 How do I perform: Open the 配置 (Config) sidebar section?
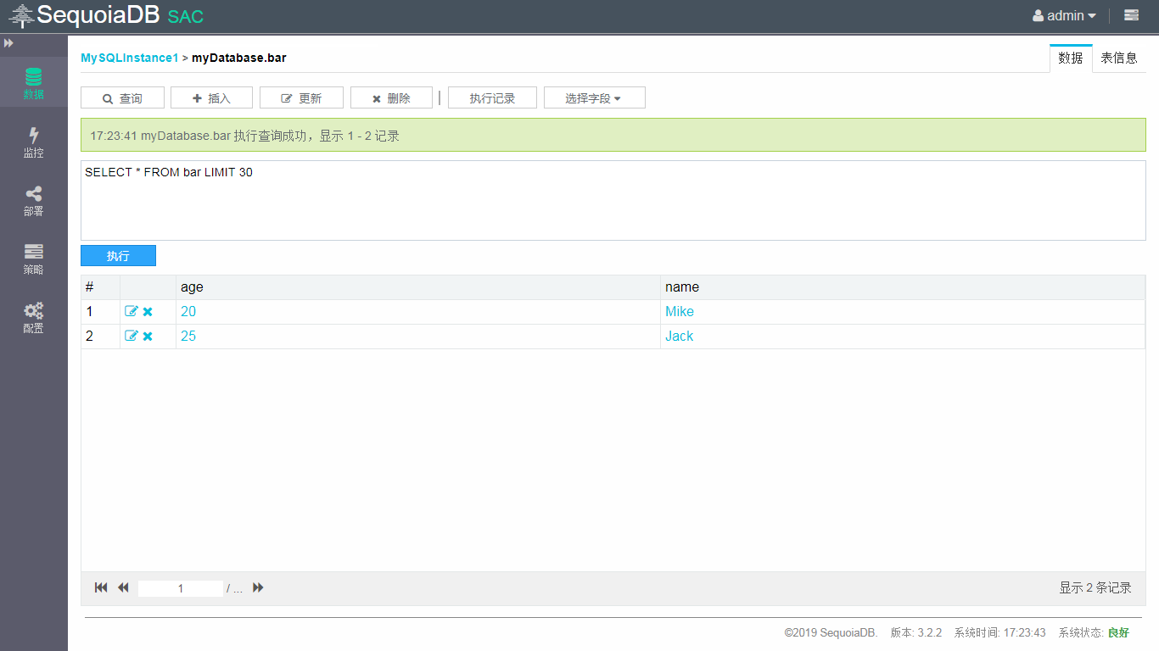click(33, 317)
